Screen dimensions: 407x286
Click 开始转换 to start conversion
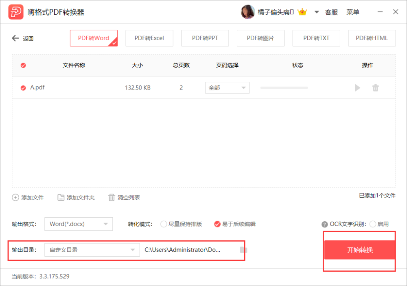click(360, 250)
